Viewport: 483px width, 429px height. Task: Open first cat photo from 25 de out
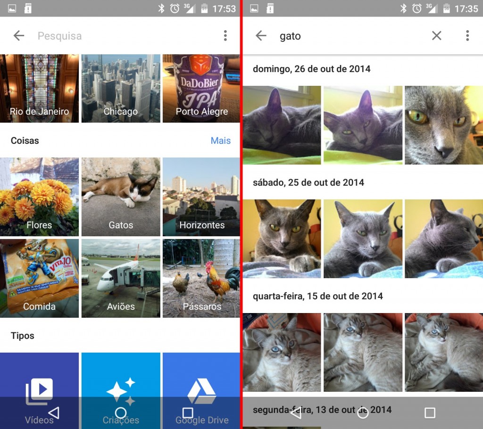tap(282, 239)
